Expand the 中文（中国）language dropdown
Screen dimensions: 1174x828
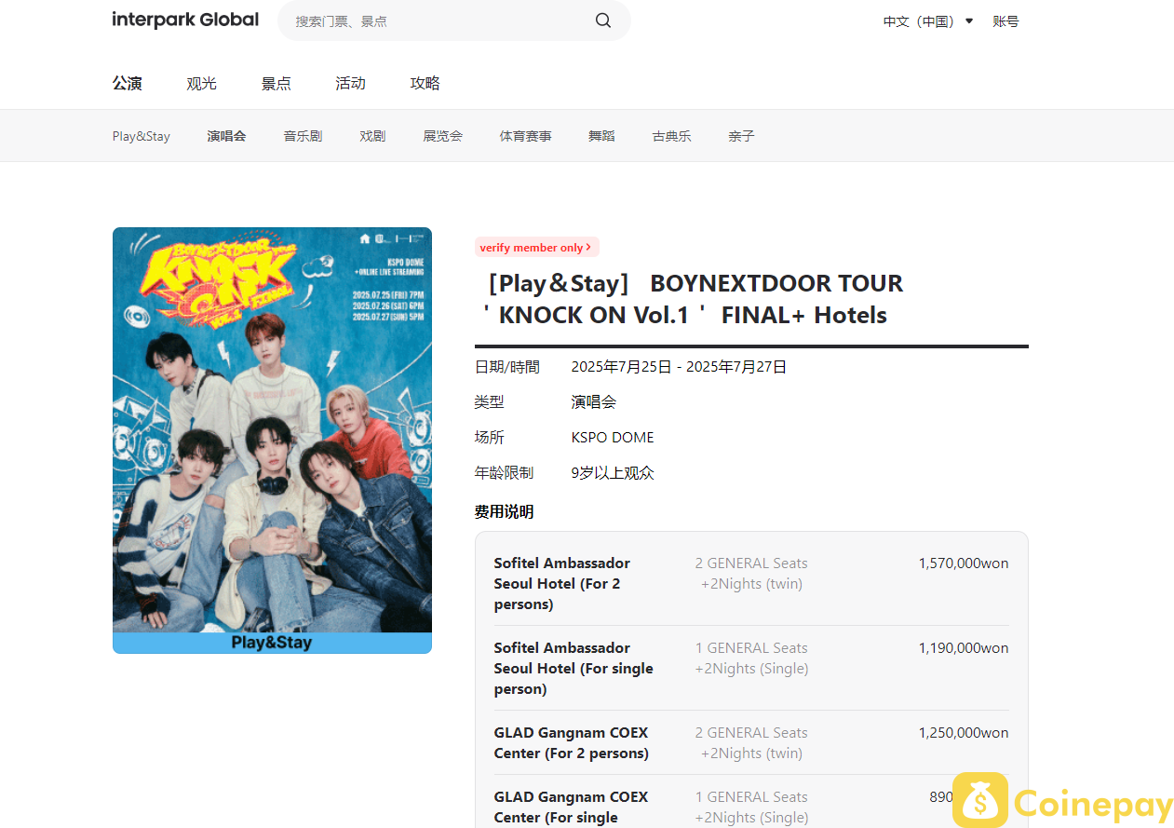[928, 21]
